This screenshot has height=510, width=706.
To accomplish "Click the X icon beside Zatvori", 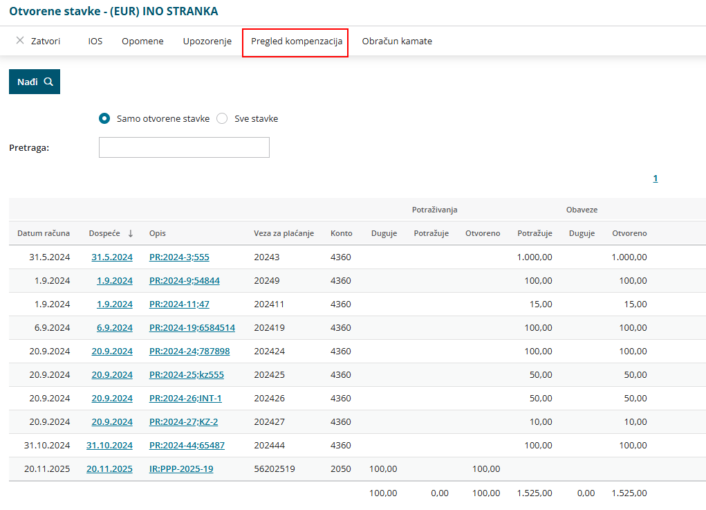I will 20,41.
